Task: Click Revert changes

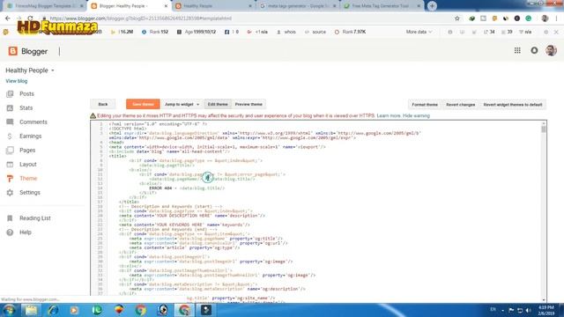Action: point(460,105)
